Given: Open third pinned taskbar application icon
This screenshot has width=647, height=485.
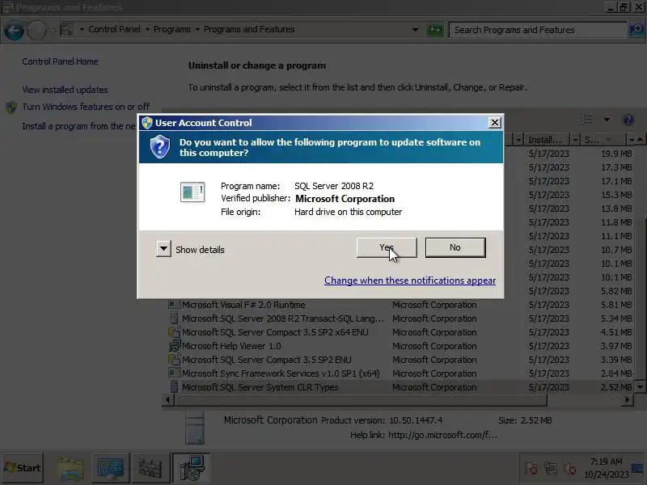Looking at the screenshot, I should (150, 468).
